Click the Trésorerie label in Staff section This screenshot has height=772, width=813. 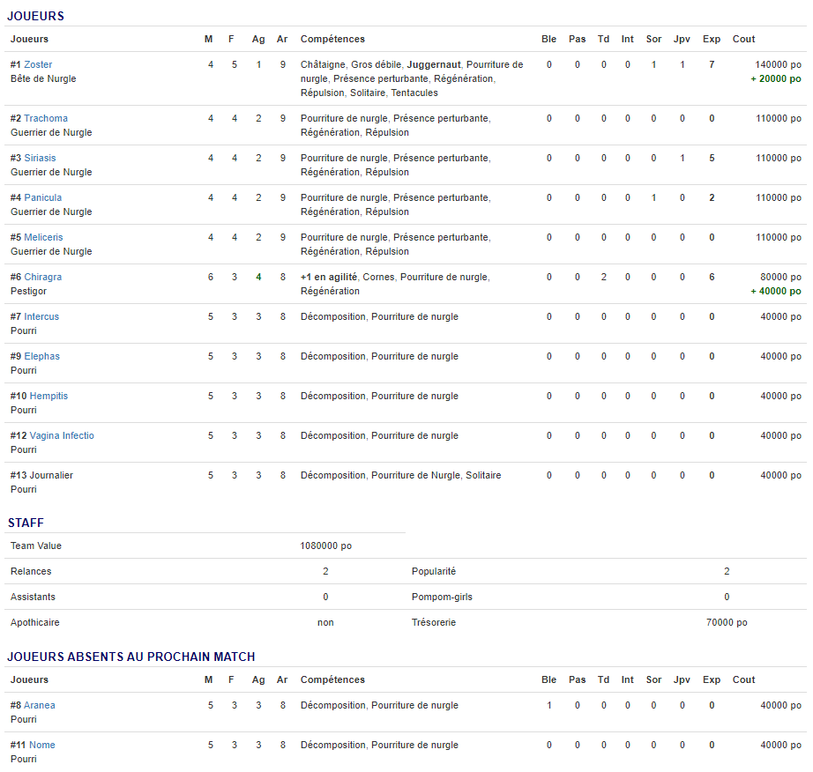click(436, 622)
